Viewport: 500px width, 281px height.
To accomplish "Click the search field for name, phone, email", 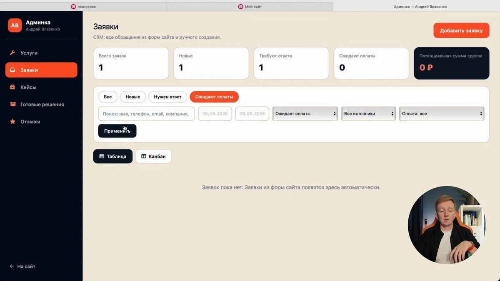I will tap(146, 114).
